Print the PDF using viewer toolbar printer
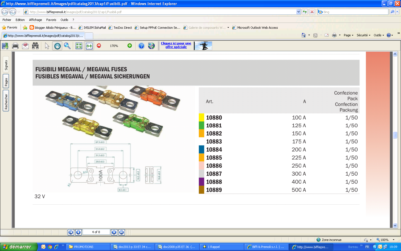This screenshot has height=251, width=401. point(15,46)
